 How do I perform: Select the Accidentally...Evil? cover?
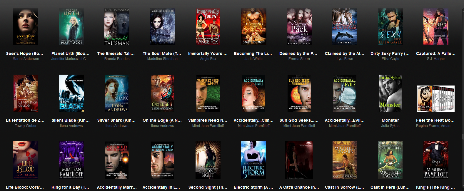point(345,93)
